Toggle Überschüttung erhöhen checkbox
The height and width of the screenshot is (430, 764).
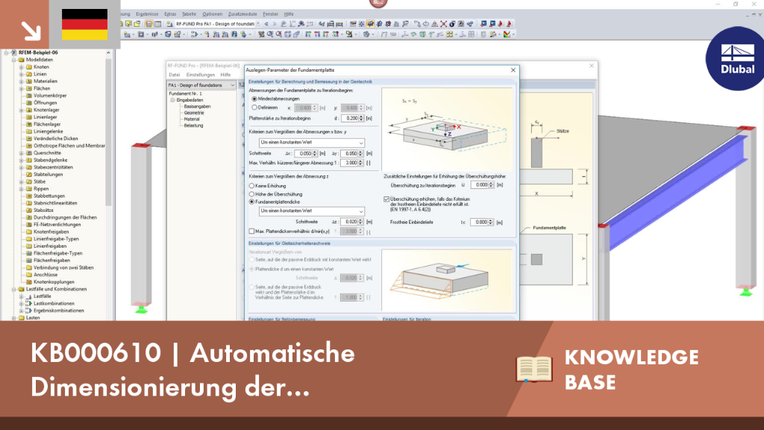click(x=386, y=199)
